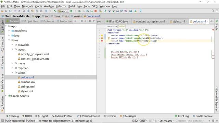Click the Synchronize toolbar icon
The image size is (219, 123).
10,11
